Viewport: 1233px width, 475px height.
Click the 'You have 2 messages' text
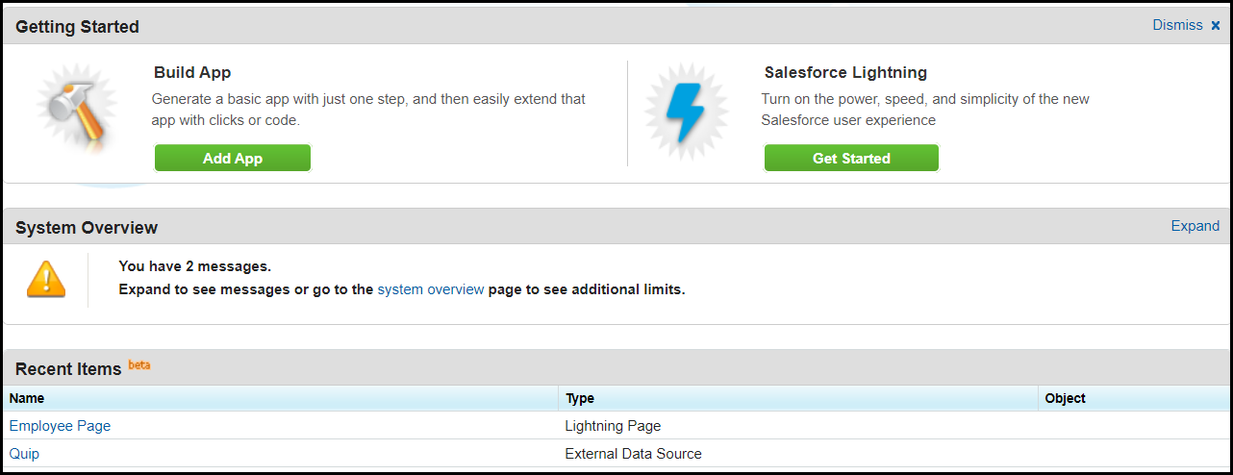click(x=194, y=266)
